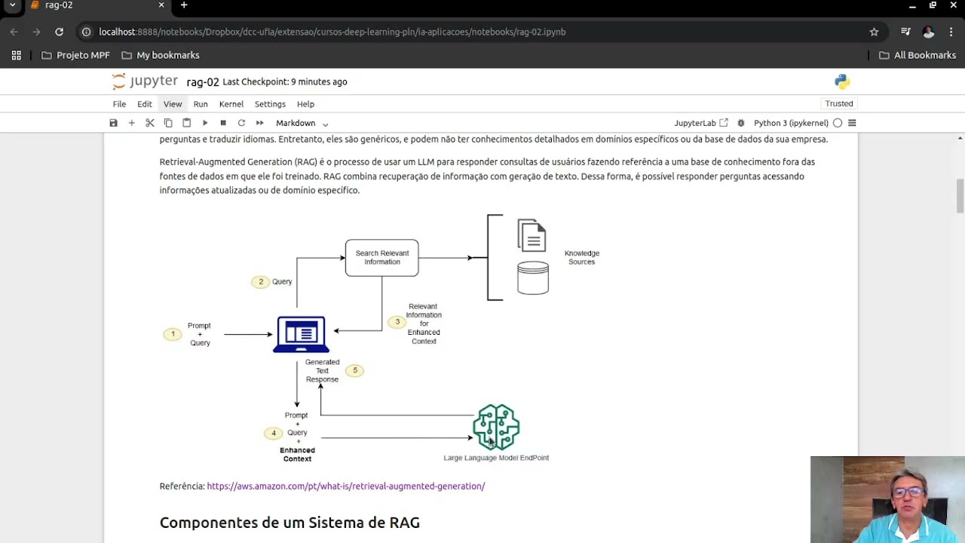Click the Componentes de um Sistema de RAG heading

click(289, 523)
